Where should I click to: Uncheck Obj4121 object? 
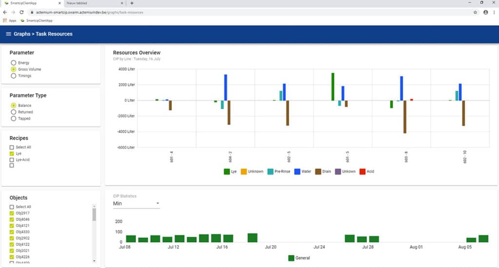click(x=12, y=226)
